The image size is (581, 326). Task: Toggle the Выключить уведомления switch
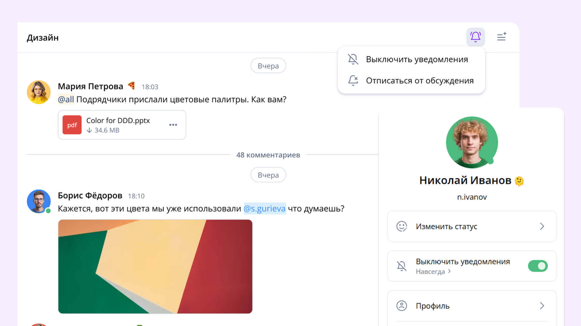(x=537, y=266)
